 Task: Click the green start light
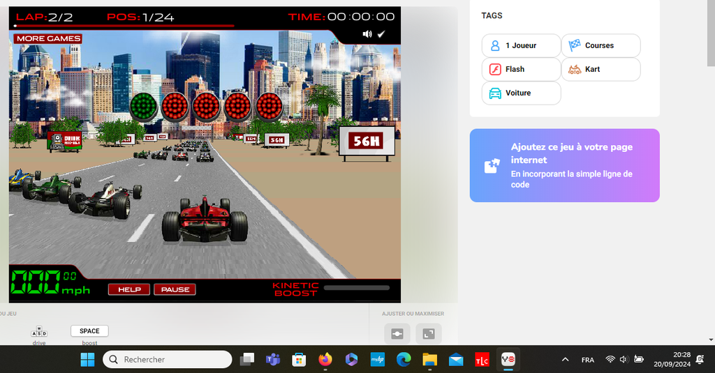144,107
